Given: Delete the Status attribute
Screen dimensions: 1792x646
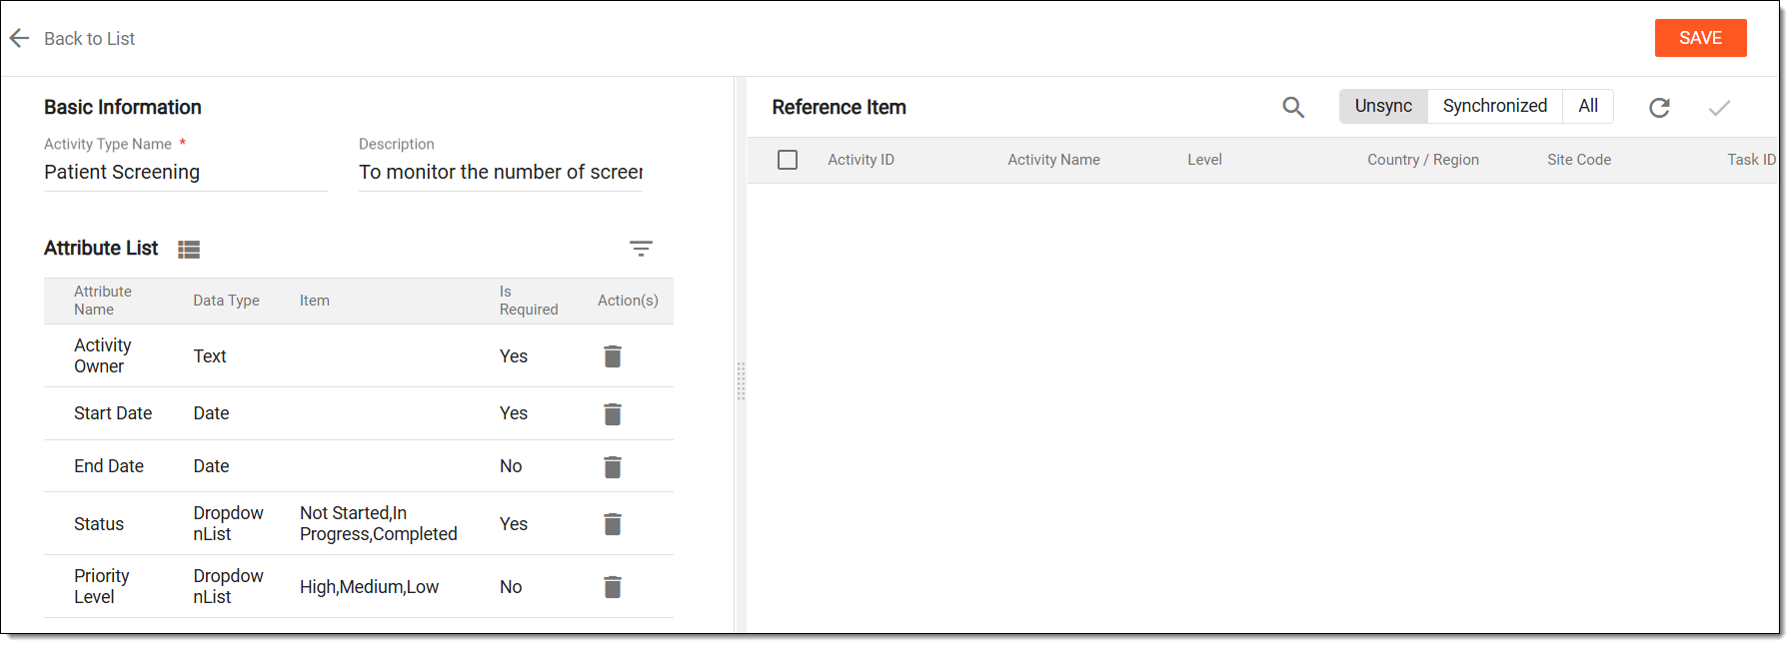Looking at the screenshot, I should coord(613,524).
